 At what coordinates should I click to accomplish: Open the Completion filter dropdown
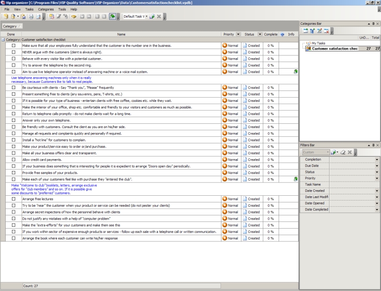pos(377,160)
